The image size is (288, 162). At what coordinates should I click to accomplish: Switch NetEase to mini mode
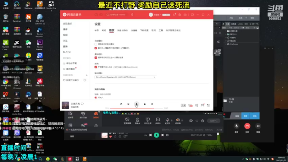tap(192, 15)
